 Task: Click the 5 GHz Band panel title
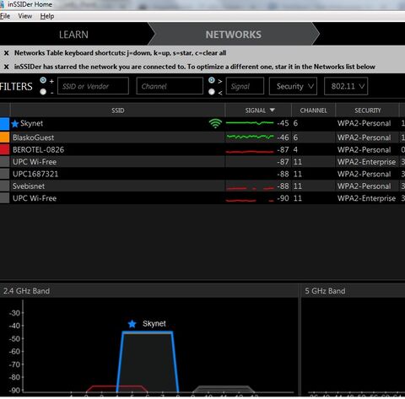coord(325,291)
